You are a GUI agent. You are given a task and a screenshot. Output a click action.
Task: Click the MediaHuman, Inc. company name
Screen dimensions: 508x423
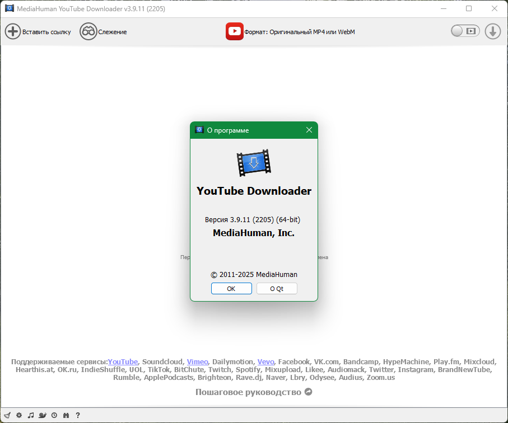click(254, 233)
